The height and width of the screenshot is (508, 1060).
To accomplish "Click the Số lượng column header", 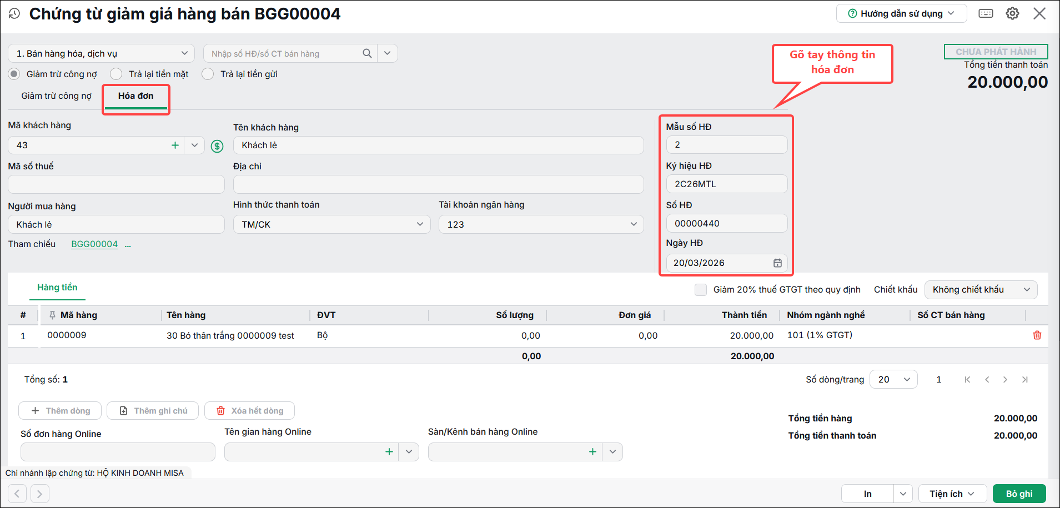I will click(515, 315).
